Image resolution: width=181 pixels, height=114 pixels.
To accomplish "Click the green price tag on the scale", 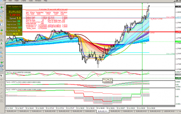I will tap(178, 41).
